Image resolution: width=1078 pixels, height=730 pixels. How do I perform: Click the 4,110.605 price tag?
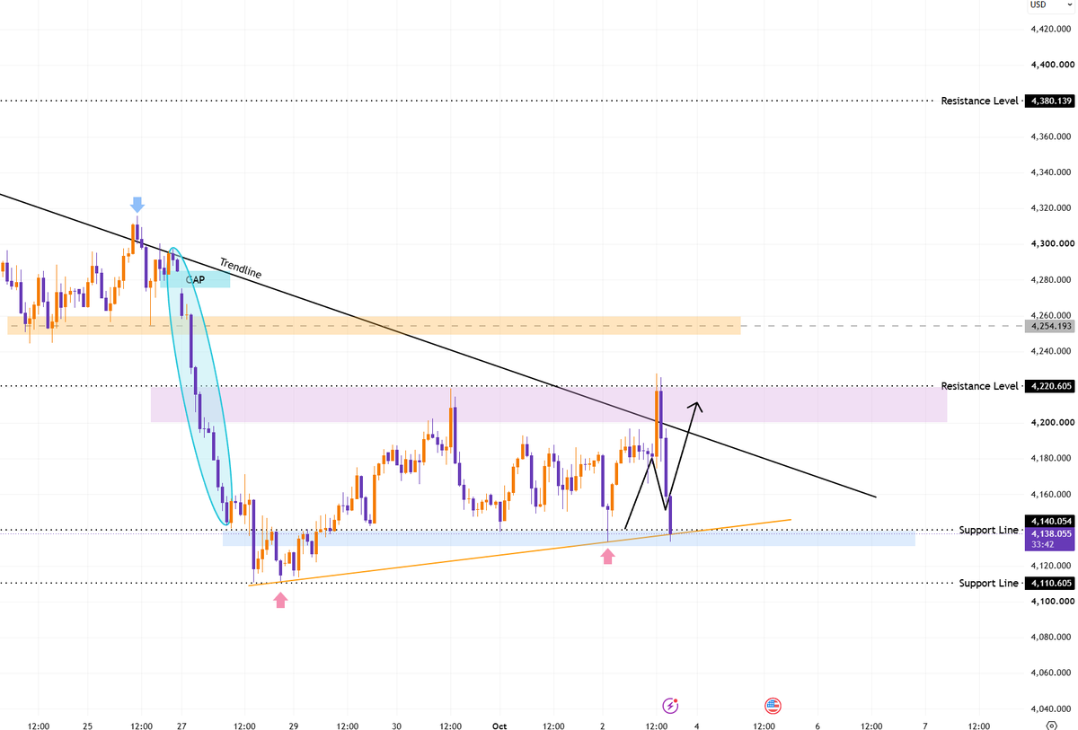1050,583
